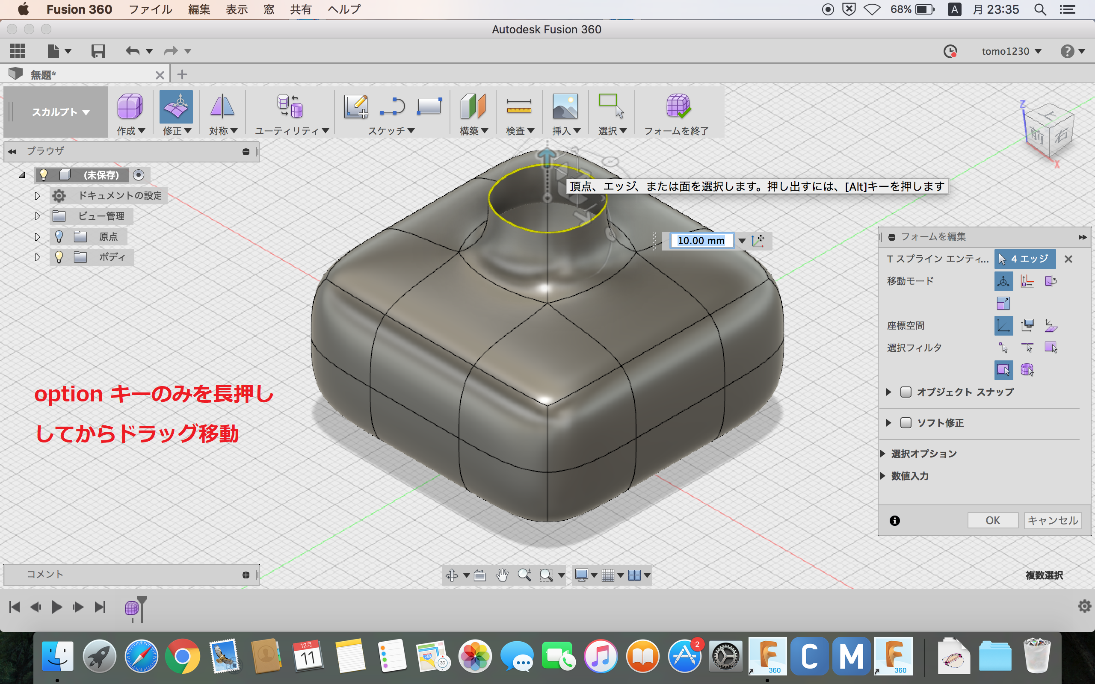Click the Finish Form icon

tap(678, 107)
